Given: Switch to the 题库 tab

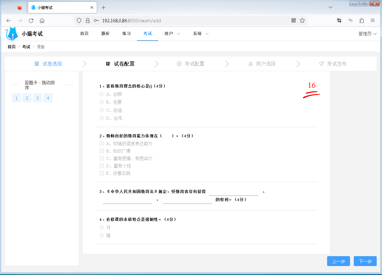Looking at the screenshot, I should point(105,34).
